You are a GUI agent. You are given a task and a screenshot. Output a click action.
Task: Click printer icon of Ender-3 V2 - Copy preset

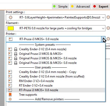coord(10,72)
